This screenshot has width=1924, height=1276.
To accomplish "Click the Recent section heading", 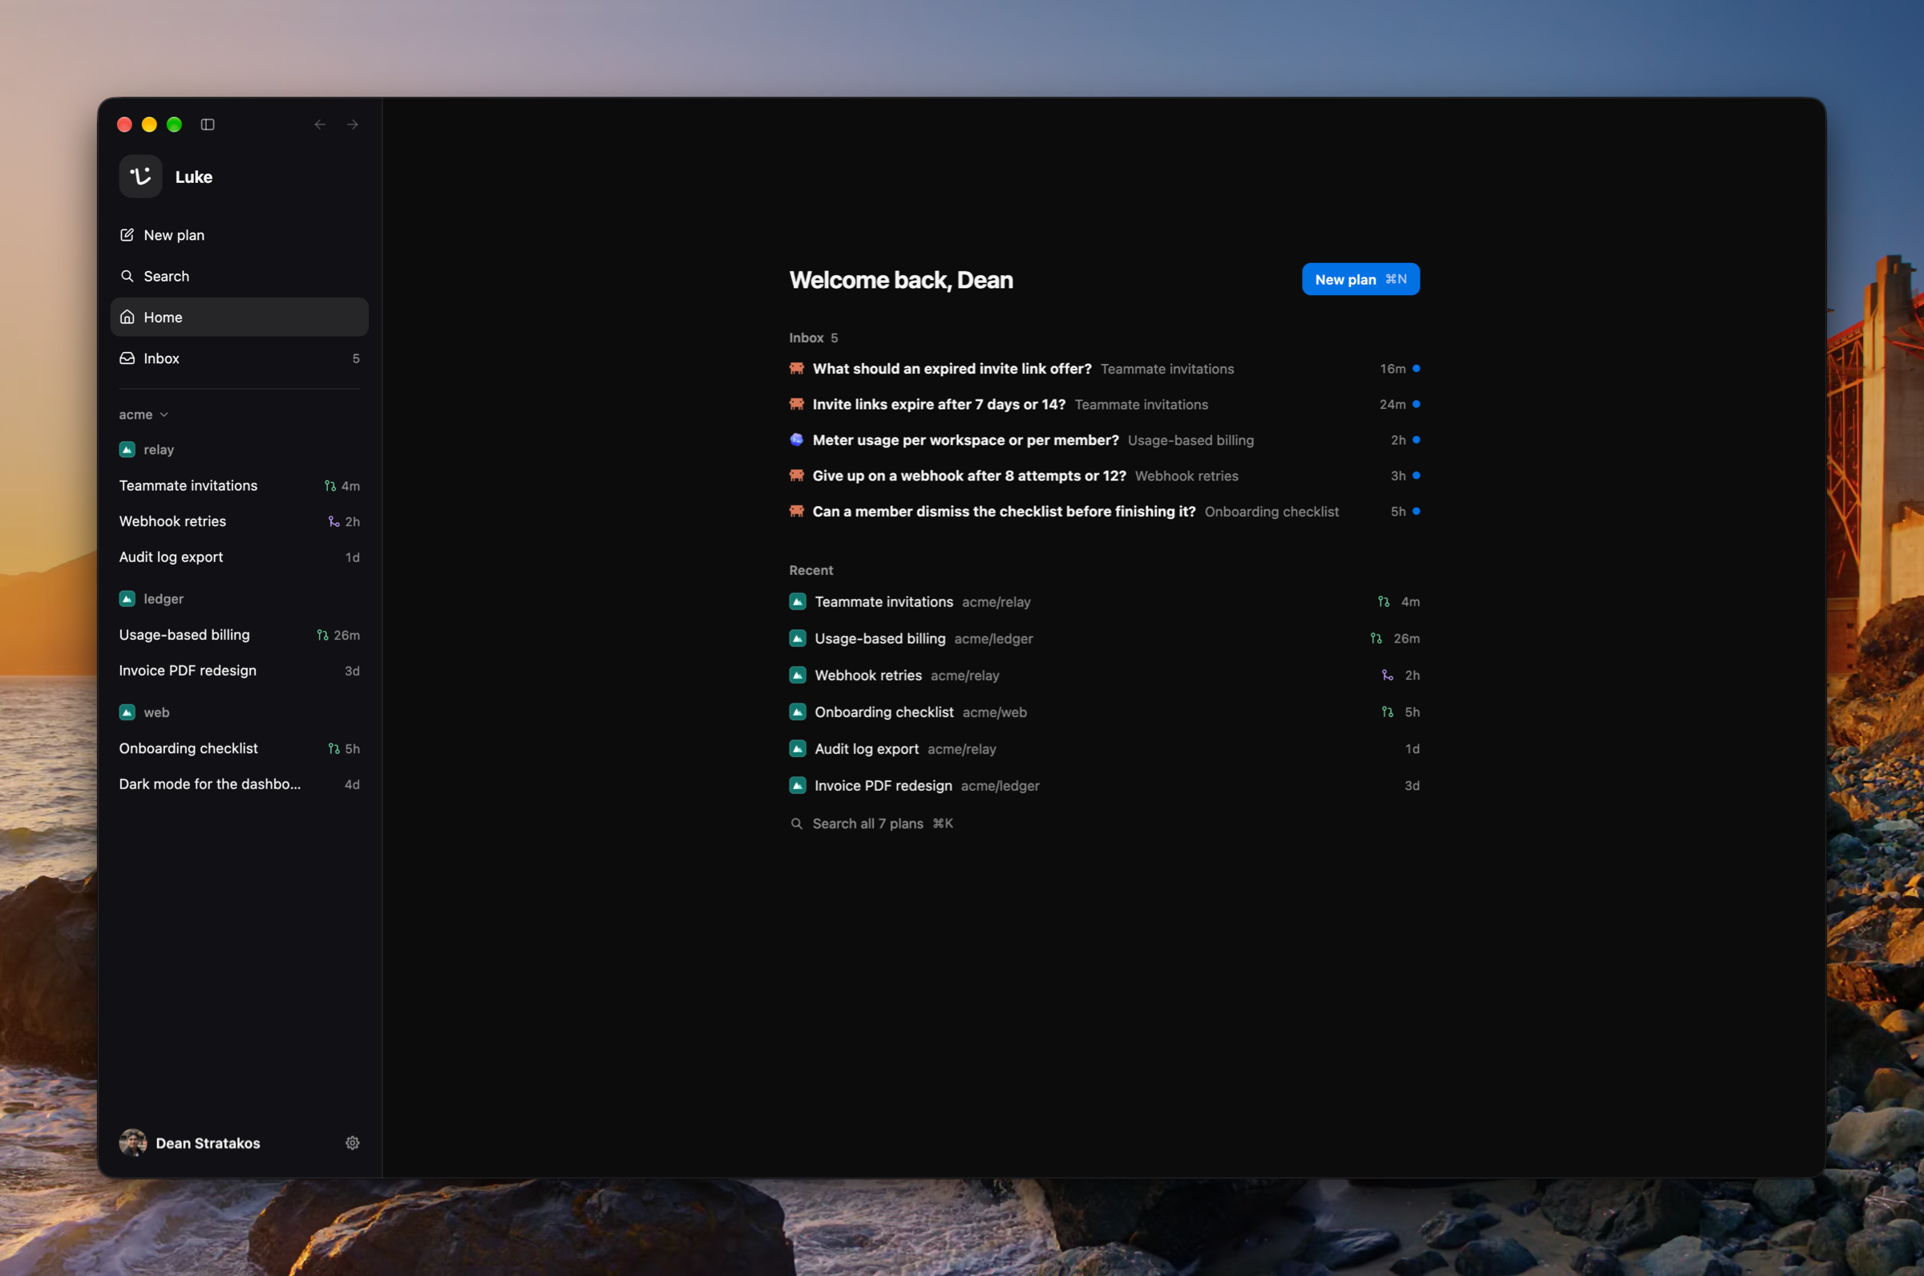I will click(810, 570).
